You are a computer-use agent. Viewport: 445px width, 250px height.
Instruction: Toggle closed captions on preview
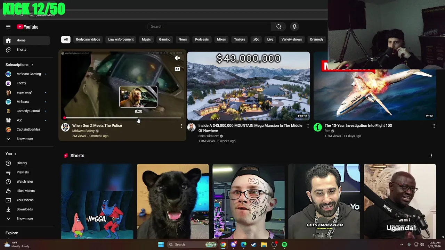(177, 69)
